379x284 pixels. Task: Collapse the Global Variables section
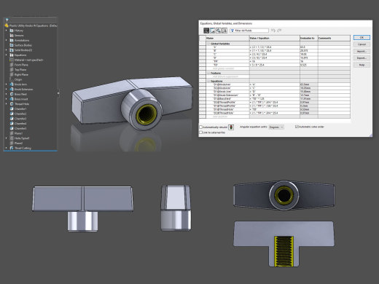click(x=208, y=44)
